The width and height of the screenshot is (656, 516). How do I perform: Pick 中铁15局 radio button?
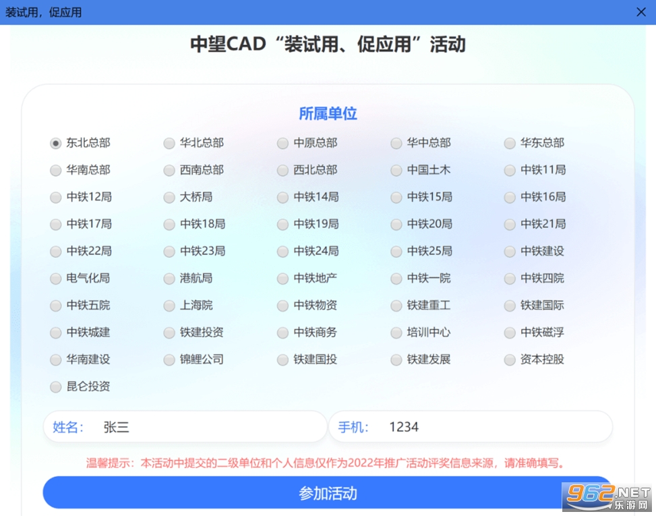click(x=396, y=198)
